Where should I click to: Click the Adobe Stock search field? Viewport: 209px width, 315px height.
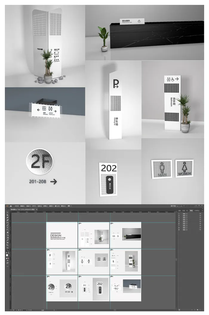pos(188,206)
